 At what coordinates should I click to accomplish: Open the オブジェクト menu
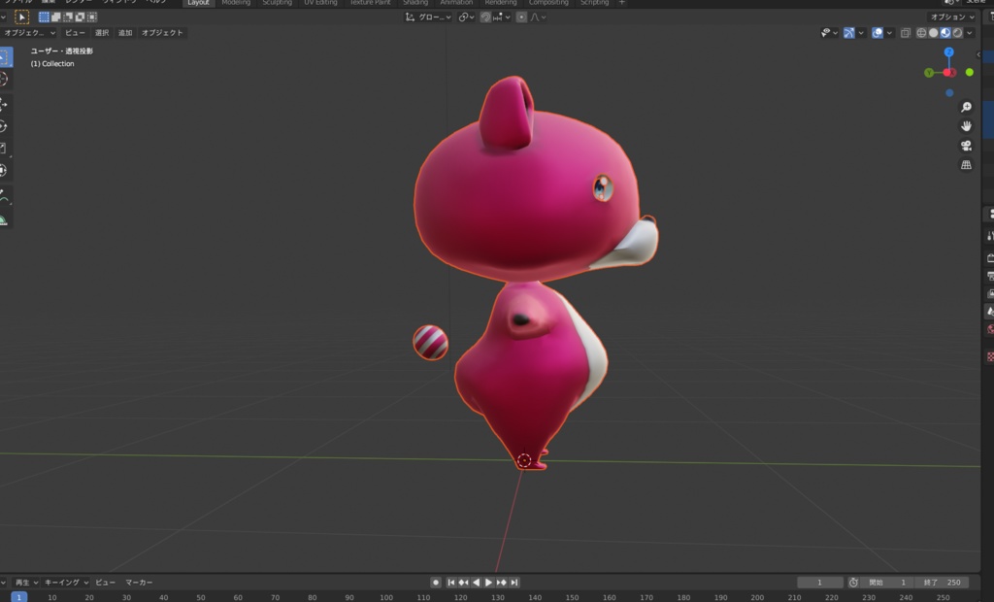tap(162, 33)
